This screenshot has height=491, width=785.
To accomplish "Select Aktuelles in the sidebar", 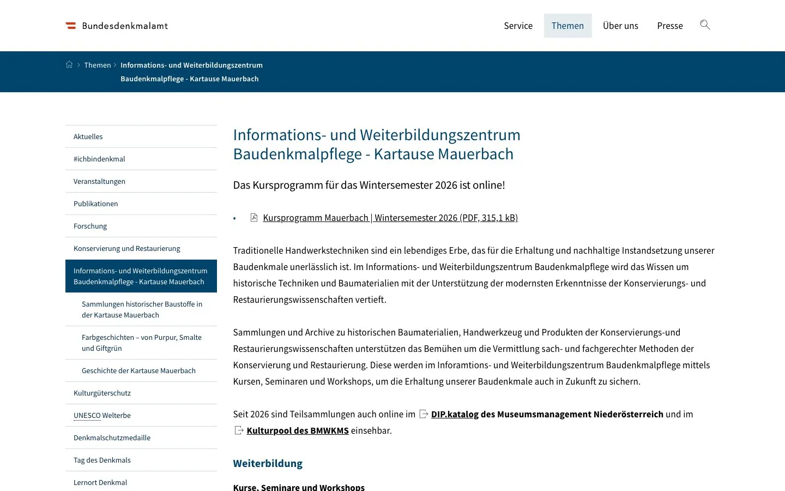I will coord(141,136).
